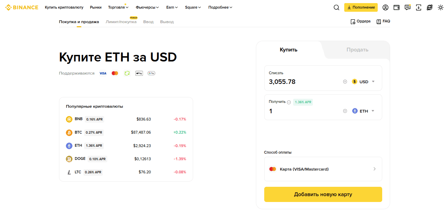Click the BTC coin icon

(69, 133)
